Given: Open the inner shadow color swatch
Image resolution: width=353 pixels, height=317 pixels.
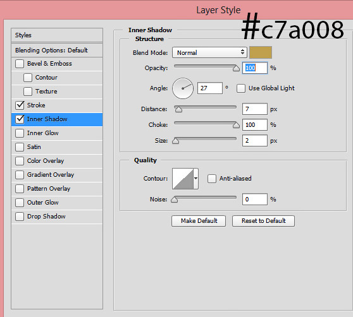Looking at the screenshot, I should pos(261,52).
